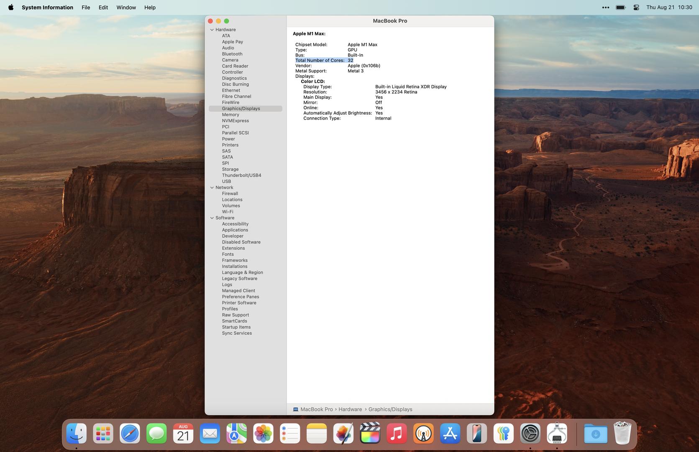The image size is (699, 452).
Task: Launch Final Cut Pro from the dock
Action: coord(370,434)
